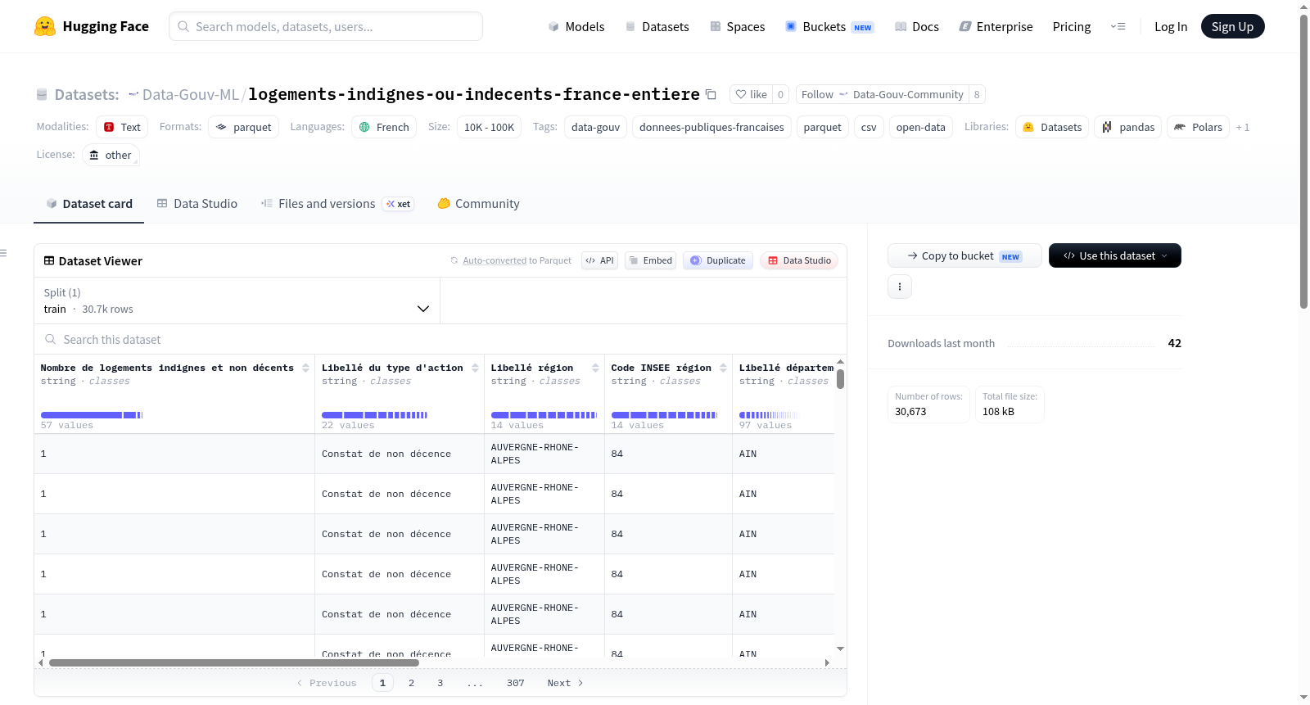Select the Polars library tag
This screenshot has height=705, width=1310.
pyautogui.click(x=1198, y=127)
